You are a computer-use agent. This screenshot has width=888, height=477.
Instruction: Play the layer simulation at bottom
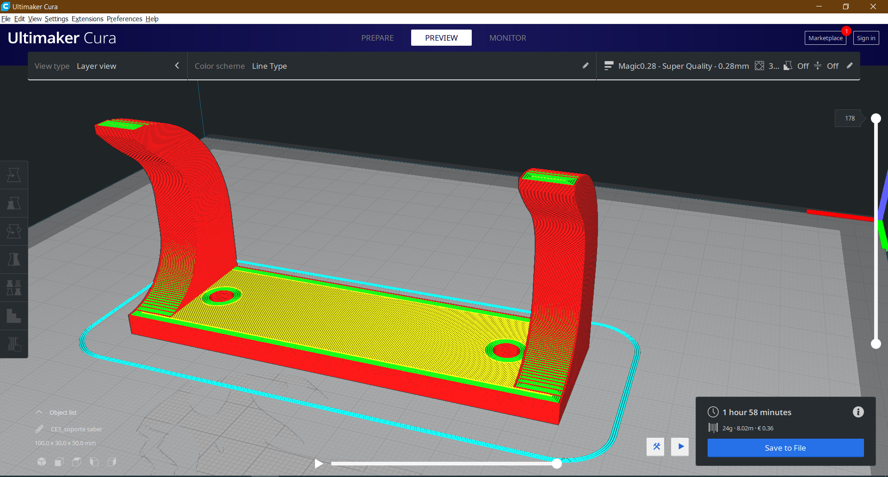(x=319, y=463)
